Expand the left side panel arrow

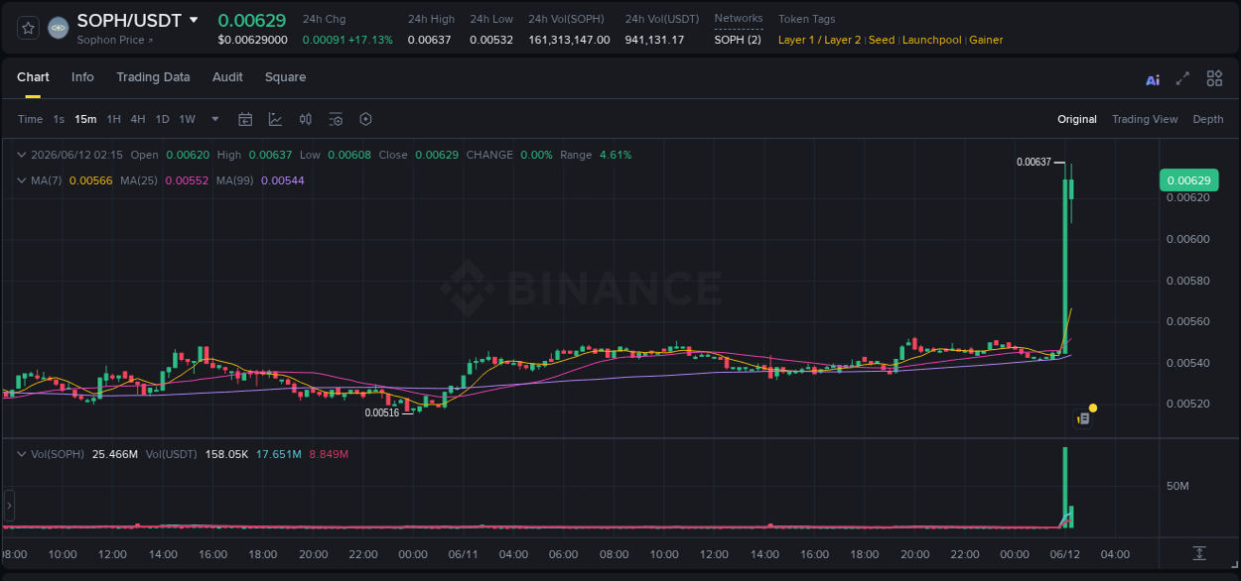coord(9,505)
